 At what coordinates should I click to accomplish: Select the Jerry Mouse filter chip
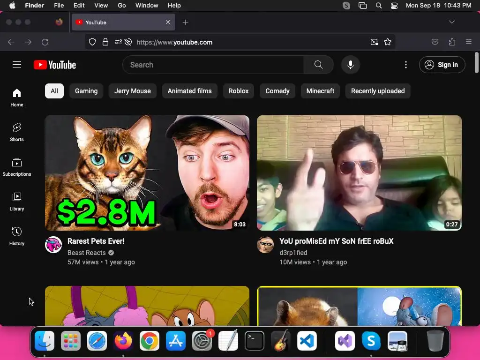tap(133, 91)
